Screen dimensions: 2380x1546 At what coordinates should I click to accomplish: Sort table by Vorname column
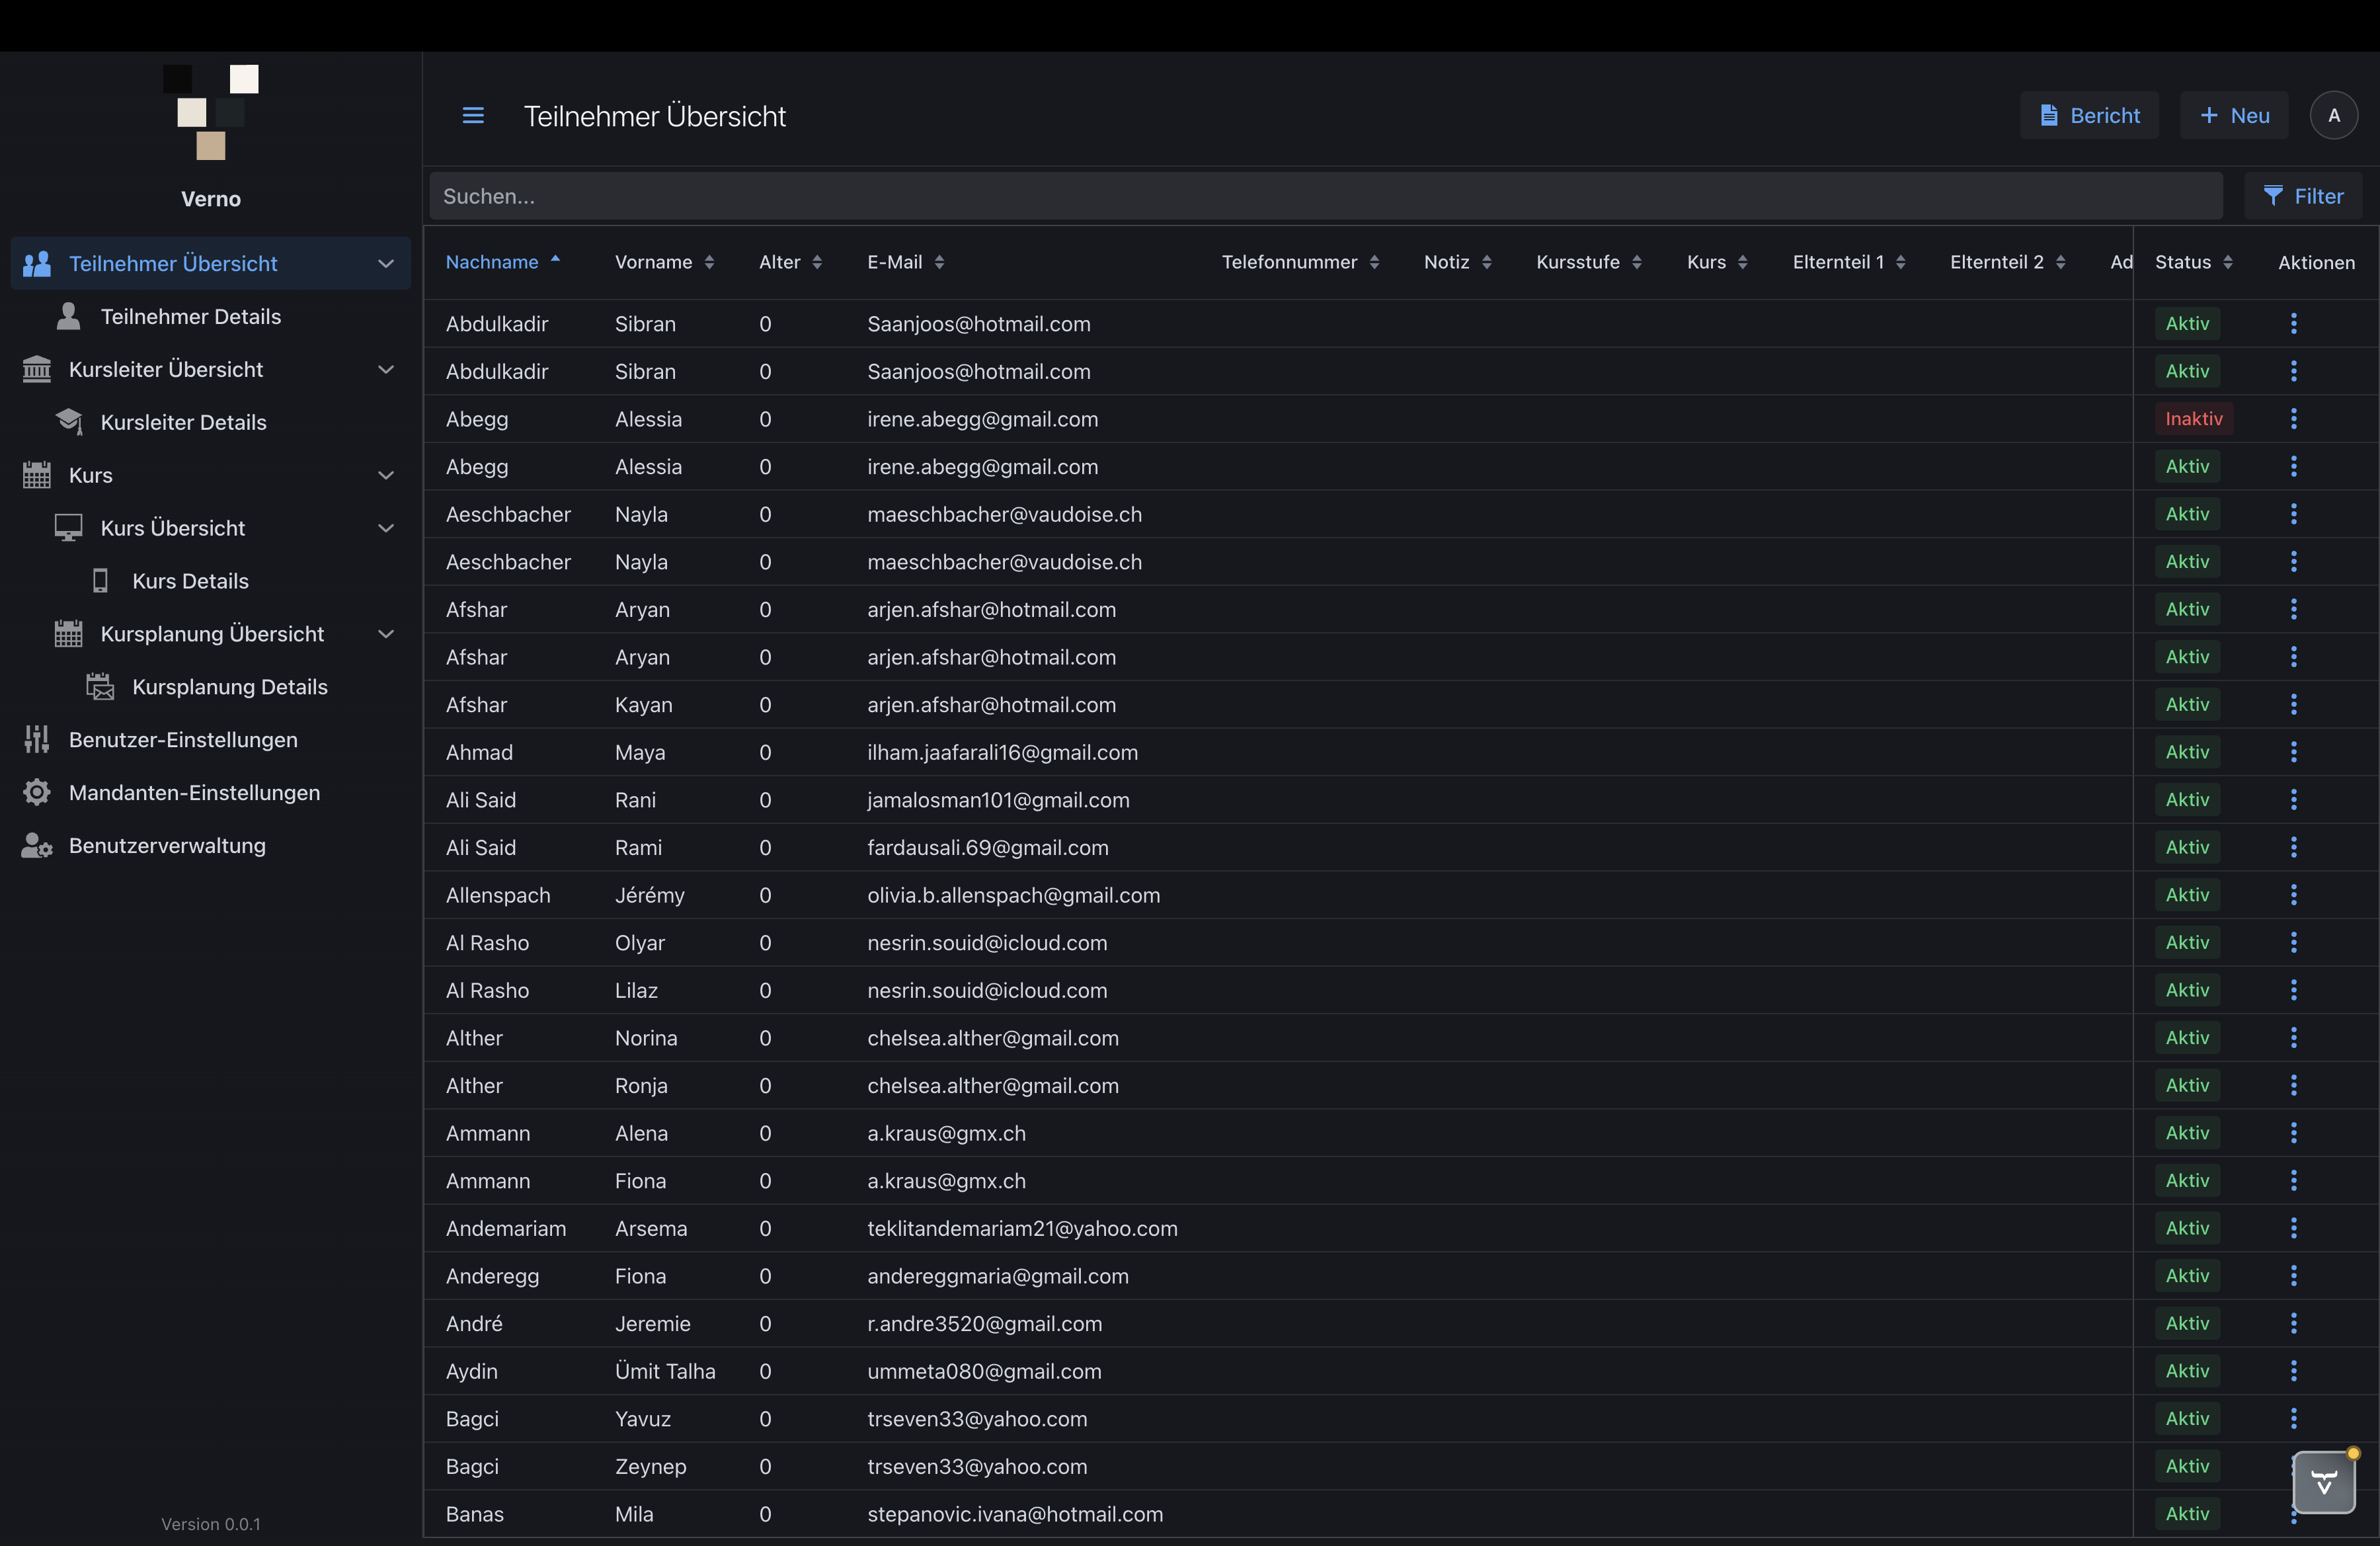[x=664, y=262]
